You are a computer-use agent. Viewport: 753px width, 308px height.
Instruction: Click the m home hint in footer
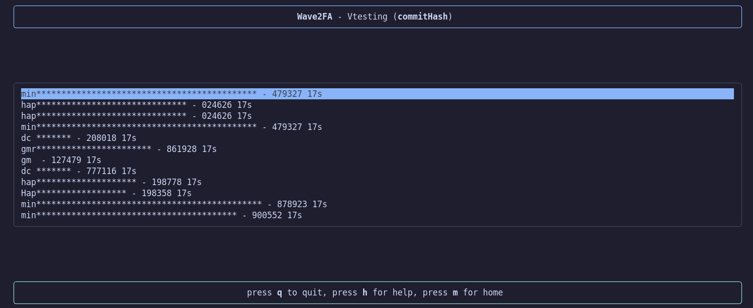pos(455,292)
